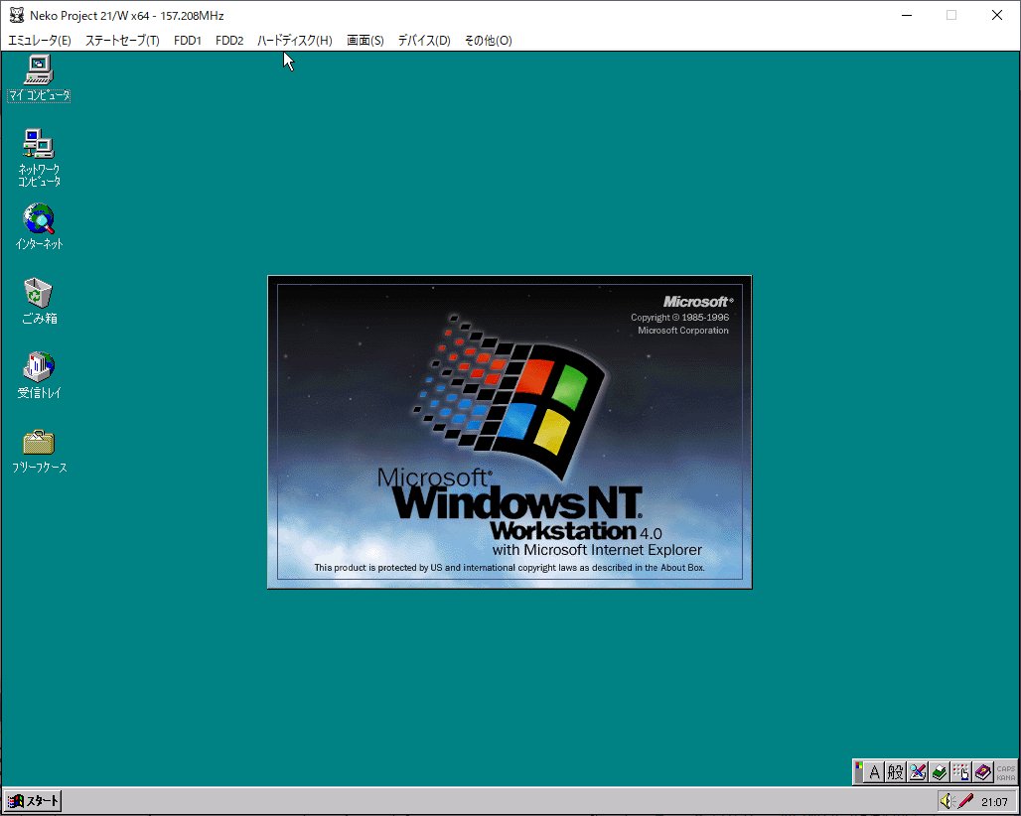Viewport: 1021px width, 816px height.
Task: Click the Neko Project cat title icon
Action: (17, 15)
